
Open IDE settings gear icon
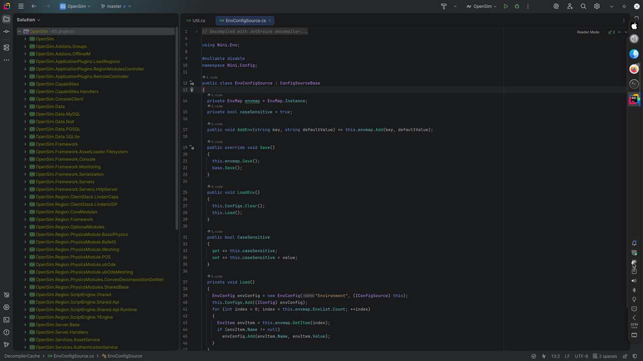click(x=597, y=7)
